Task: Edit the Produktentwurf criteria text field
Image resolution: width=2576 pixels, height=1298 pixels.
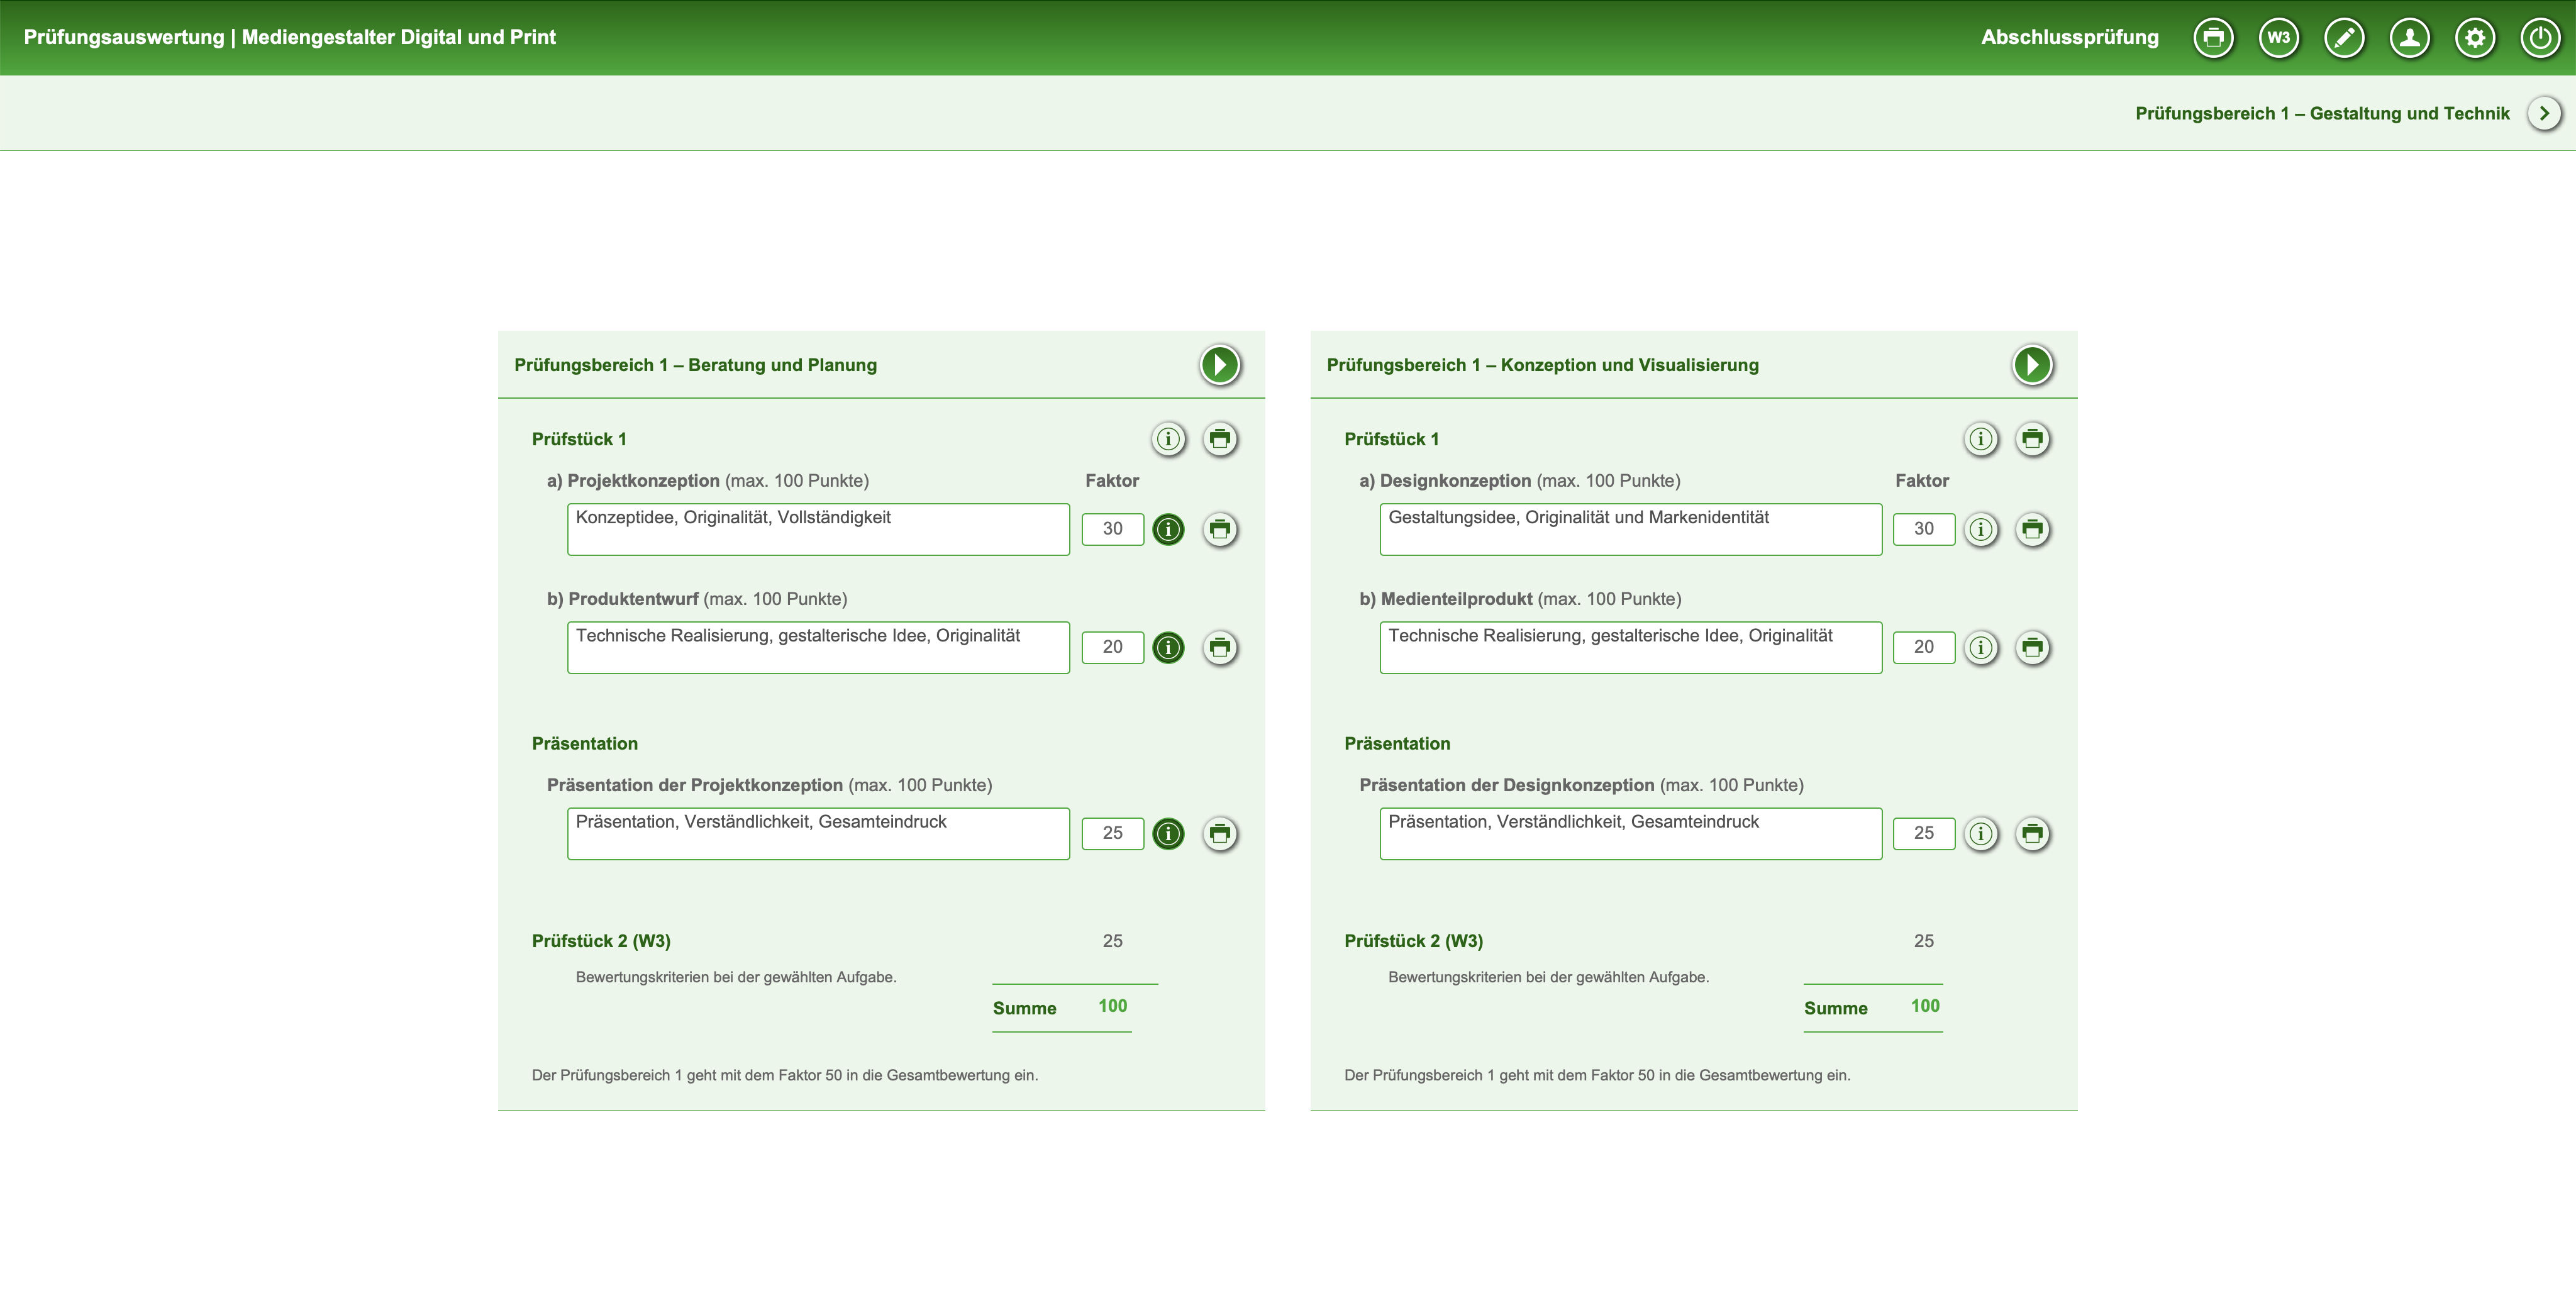Action: (818, 647)
